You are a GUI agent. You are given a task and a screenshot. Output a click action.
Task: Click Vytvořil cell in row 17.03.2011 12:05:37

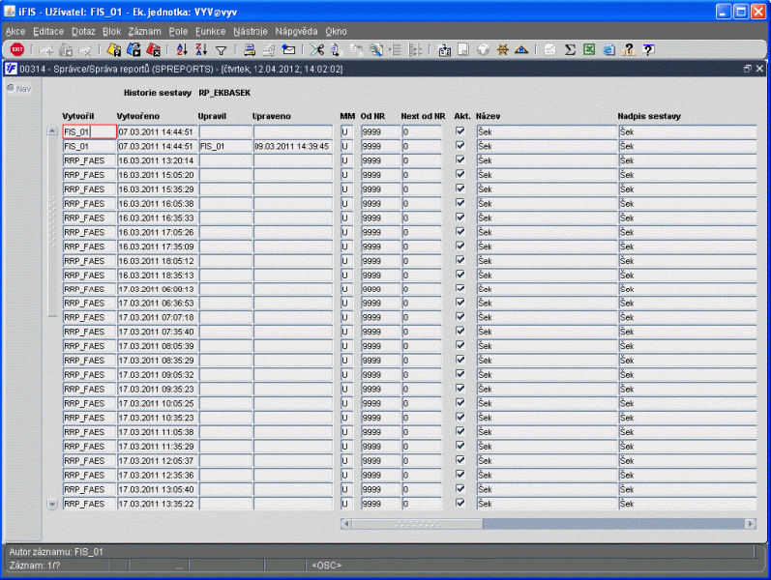(90, 460)
